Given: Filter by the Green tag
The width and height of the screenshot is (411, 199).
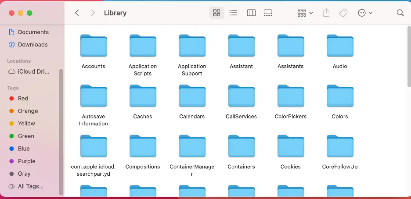Looking at the screenshot, I should point(22,136).
